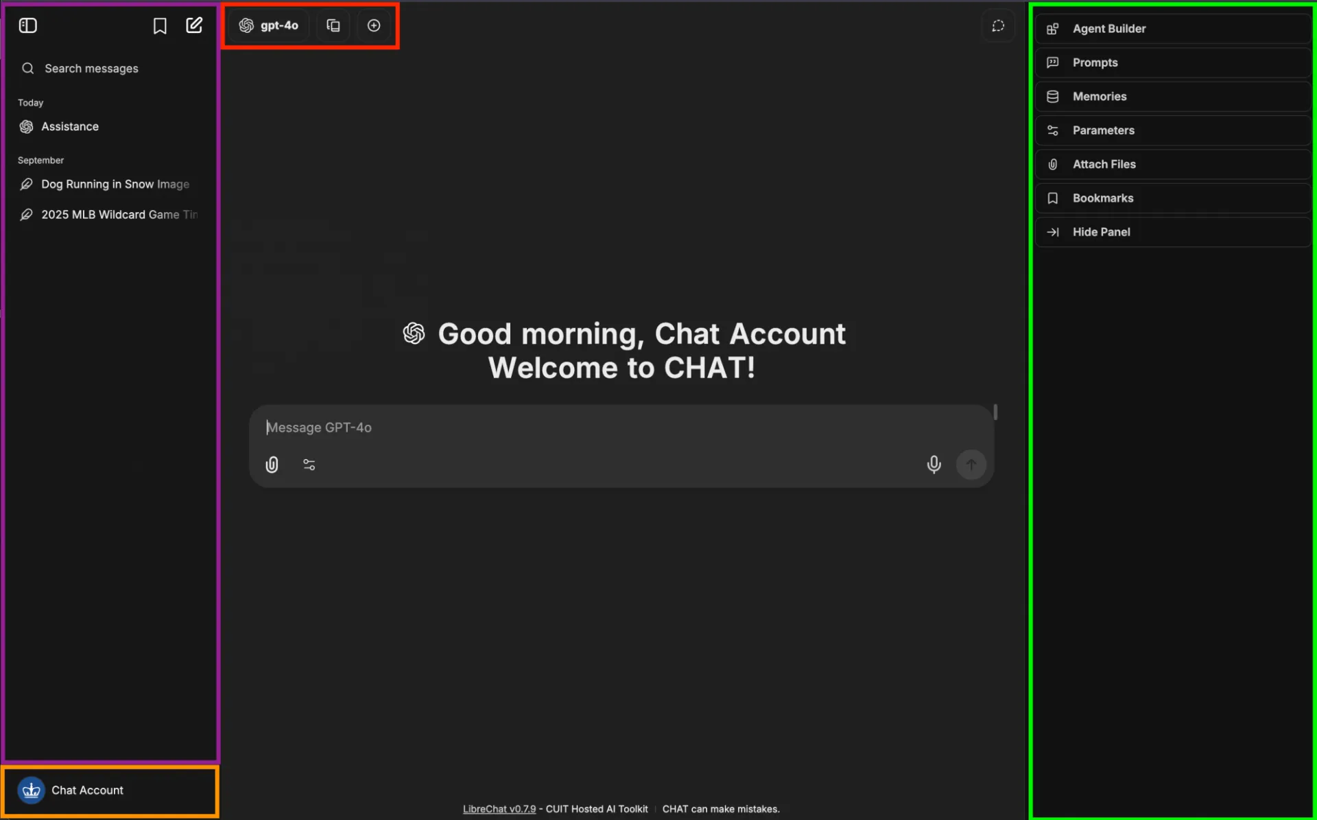Click the Message GPT-4o text box
This screenshot has height=820, width=1317.
tap(621, 427)
